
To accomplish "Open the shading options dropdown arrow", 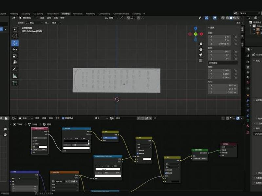I will point(241,18).
